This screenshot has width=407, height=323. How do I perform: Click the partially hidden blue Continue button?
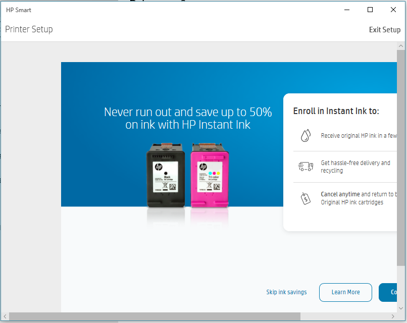[388, 292]
